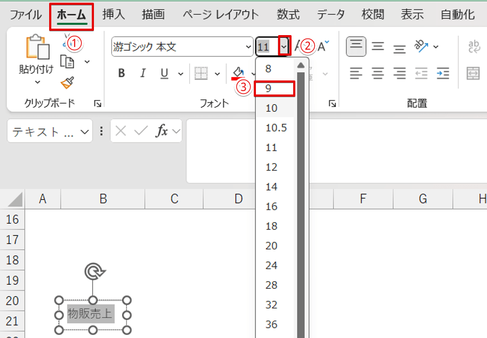
Task: Click column header B
Action: point(103,199)
